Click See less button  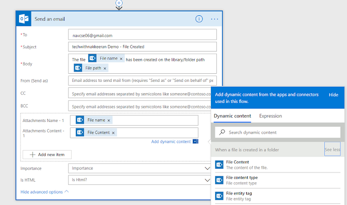(332, 150)
